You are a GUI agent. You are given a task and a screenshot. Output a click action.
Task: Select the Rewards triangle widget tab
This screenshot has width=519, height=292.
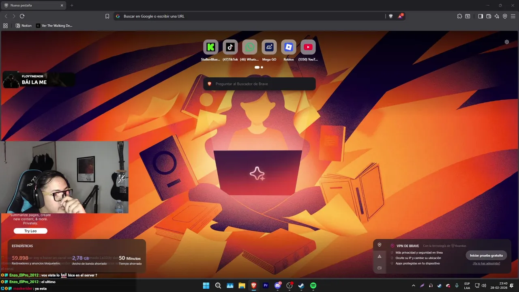[x=380, y=256]
